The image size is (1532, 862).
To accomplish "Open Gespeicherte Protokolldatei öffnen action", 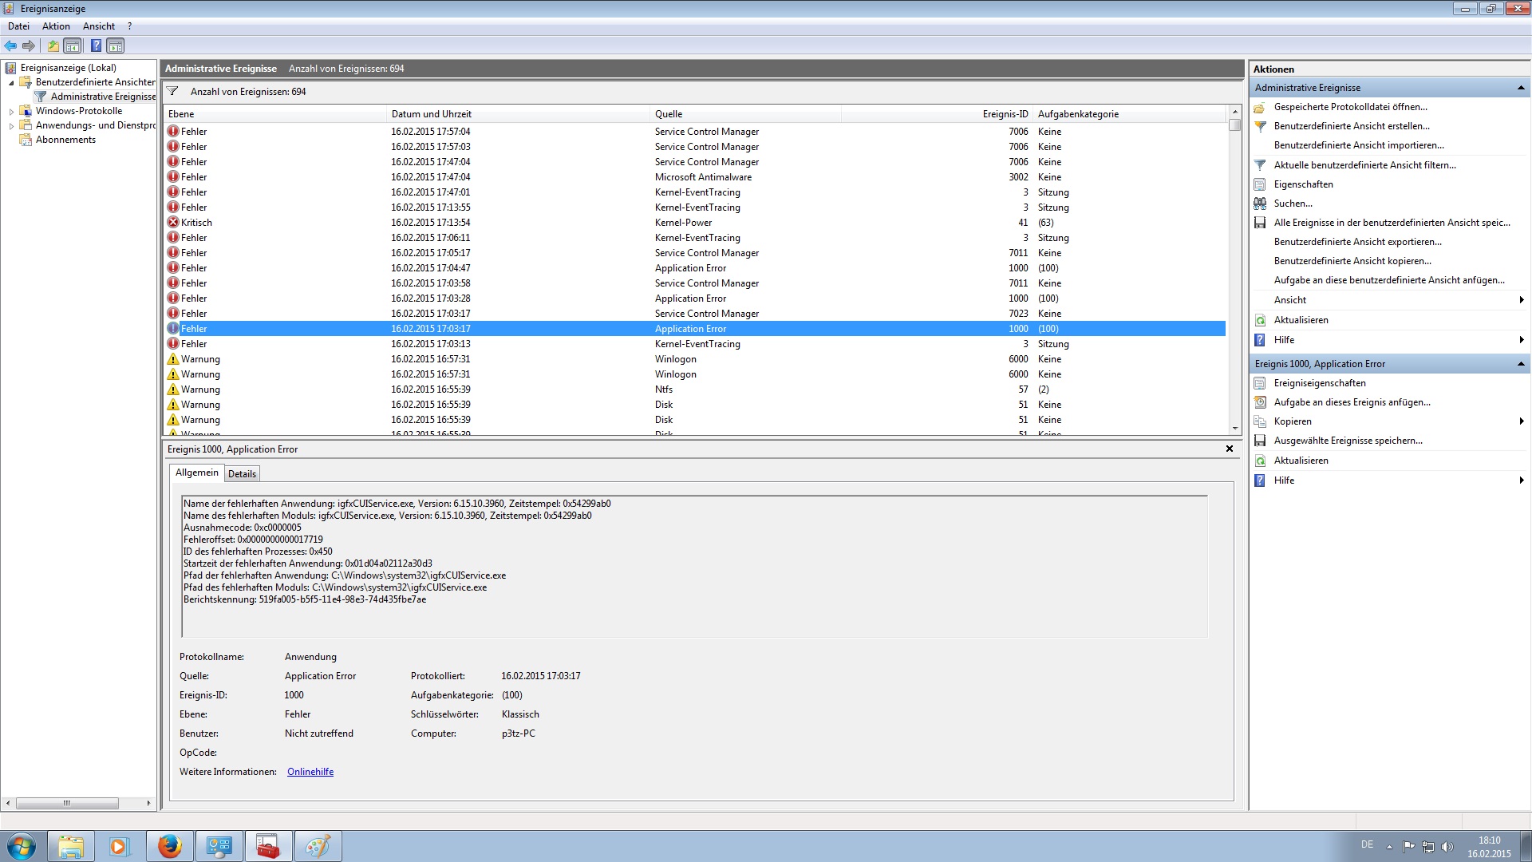I will (1350, 107).
